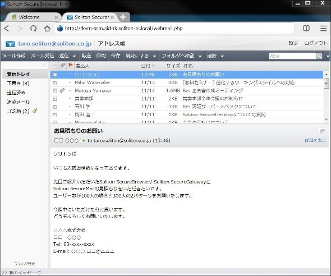Check the 岡田 浩二 message checkbox
Screen dimensions: 331x276
[x=54, y=114]
